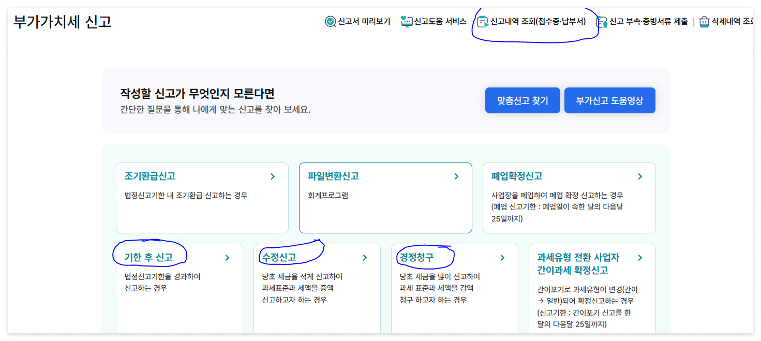Click text 법정신고기한을 경과하여 신고하는 경우
The image size is (761, 341).
click(x=162, y=282)
